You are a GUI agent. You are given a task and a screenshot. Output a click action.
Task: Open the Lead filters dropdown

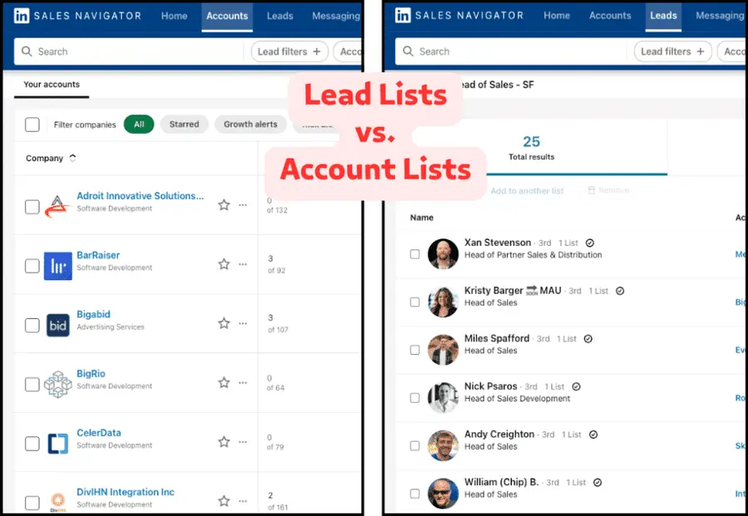[288, 51]
